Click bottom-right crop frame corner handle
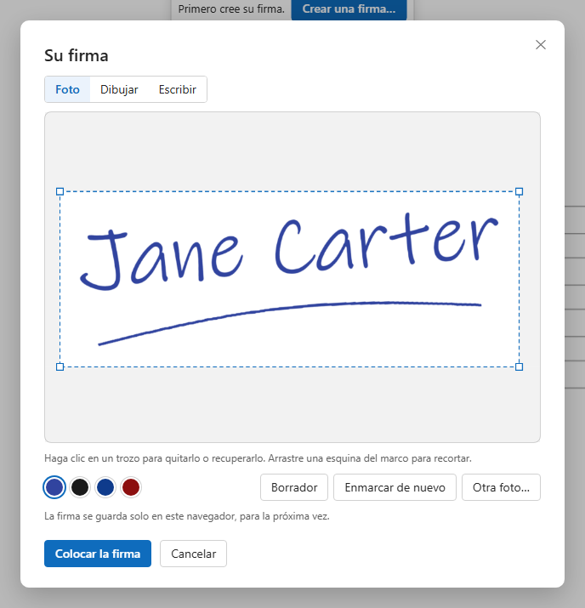Image resolution: width=585 pixels, height=608 pixels. (x=519, y=367)
